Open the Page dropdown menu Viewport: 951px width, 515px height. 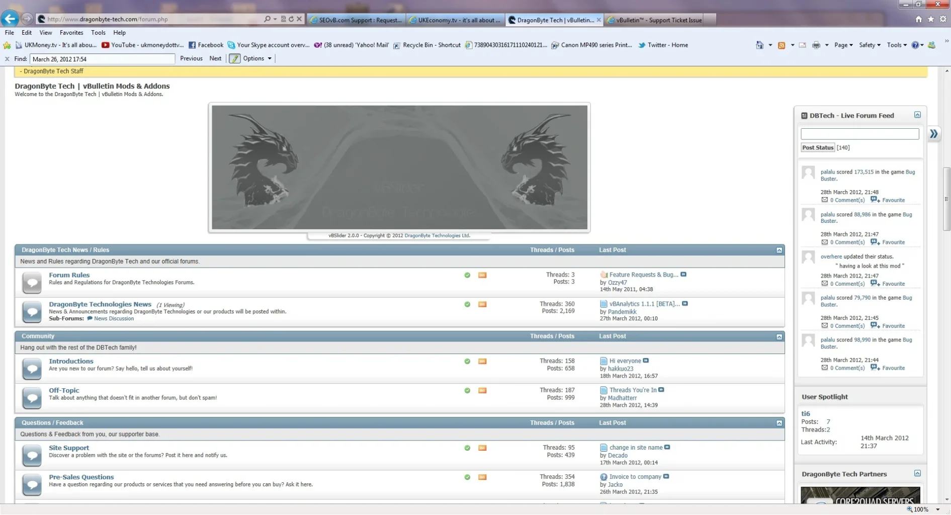(843, 45)
